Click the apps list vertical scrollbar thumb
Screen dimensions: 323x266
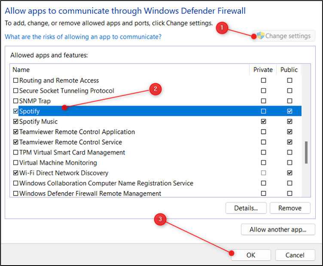(306, 152)
